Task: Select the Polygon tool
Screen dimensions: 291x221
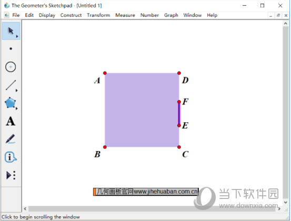Action: point(10,103)
